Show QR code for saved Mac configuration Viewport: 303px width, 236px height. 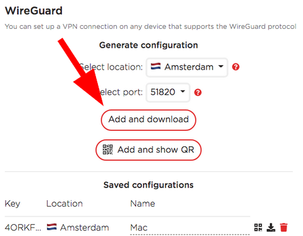(258, 227)
